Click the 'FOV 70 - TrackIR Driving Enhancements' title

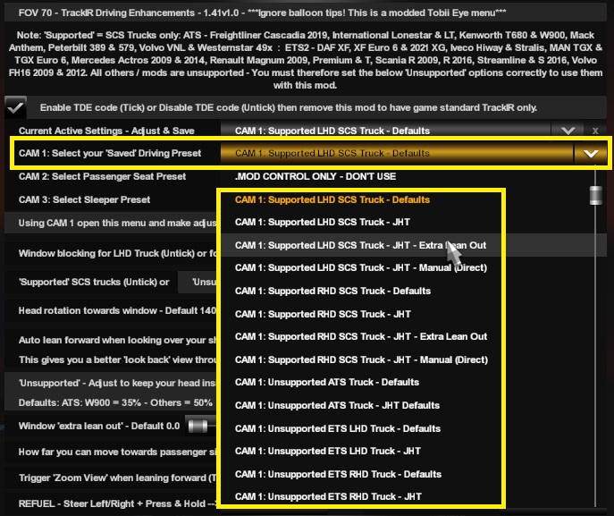[x=263, y=13]
